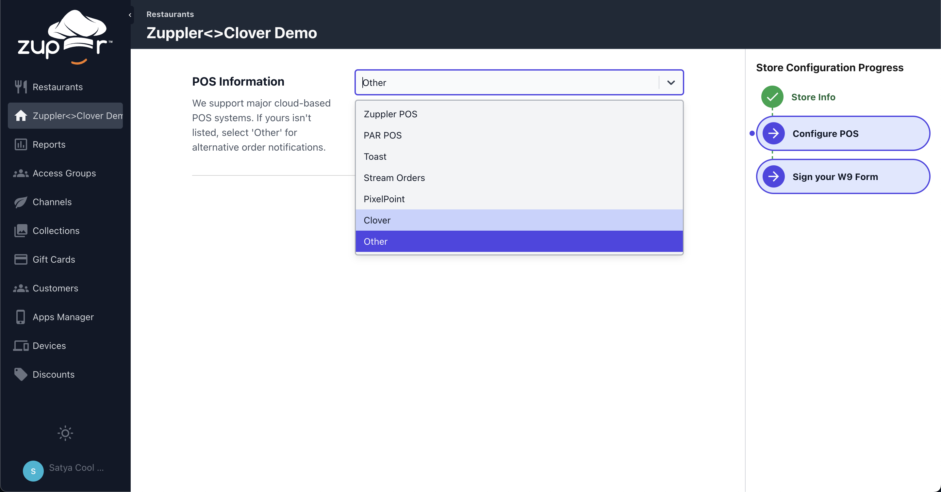The width and height of the screenshot is (941, 492).
Task: Go to the Customers sidebar item
Action: [x=55, y=288]
